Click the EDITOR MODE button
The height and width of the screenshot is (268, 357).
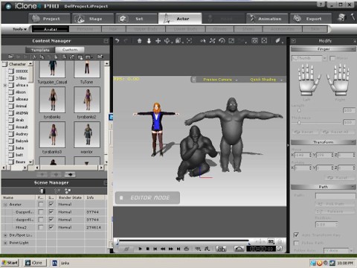click(x=147, y=198)
